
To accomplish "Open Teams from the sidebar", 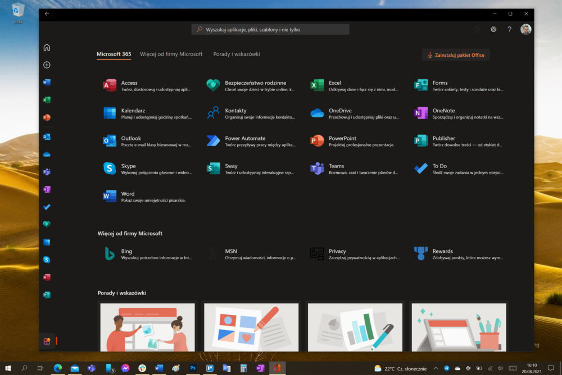I will [x=47, y=171].
